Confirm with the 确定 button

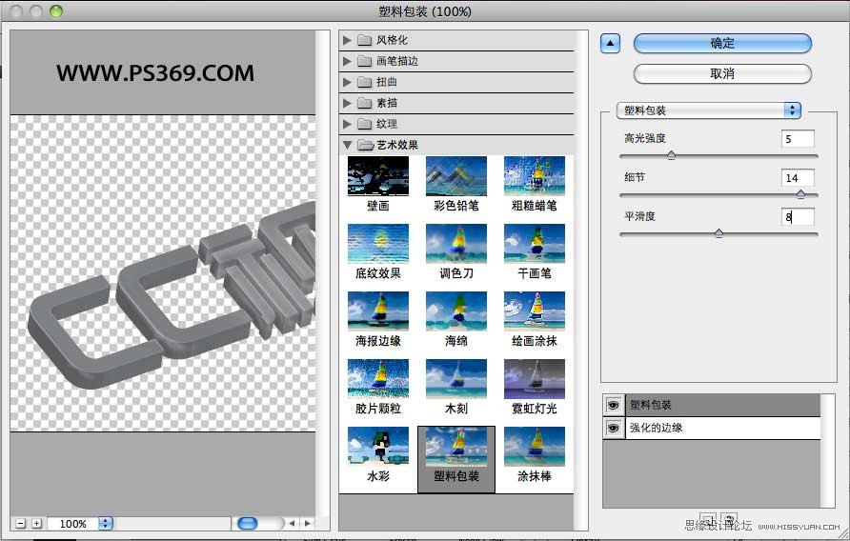tap(722, 44)
